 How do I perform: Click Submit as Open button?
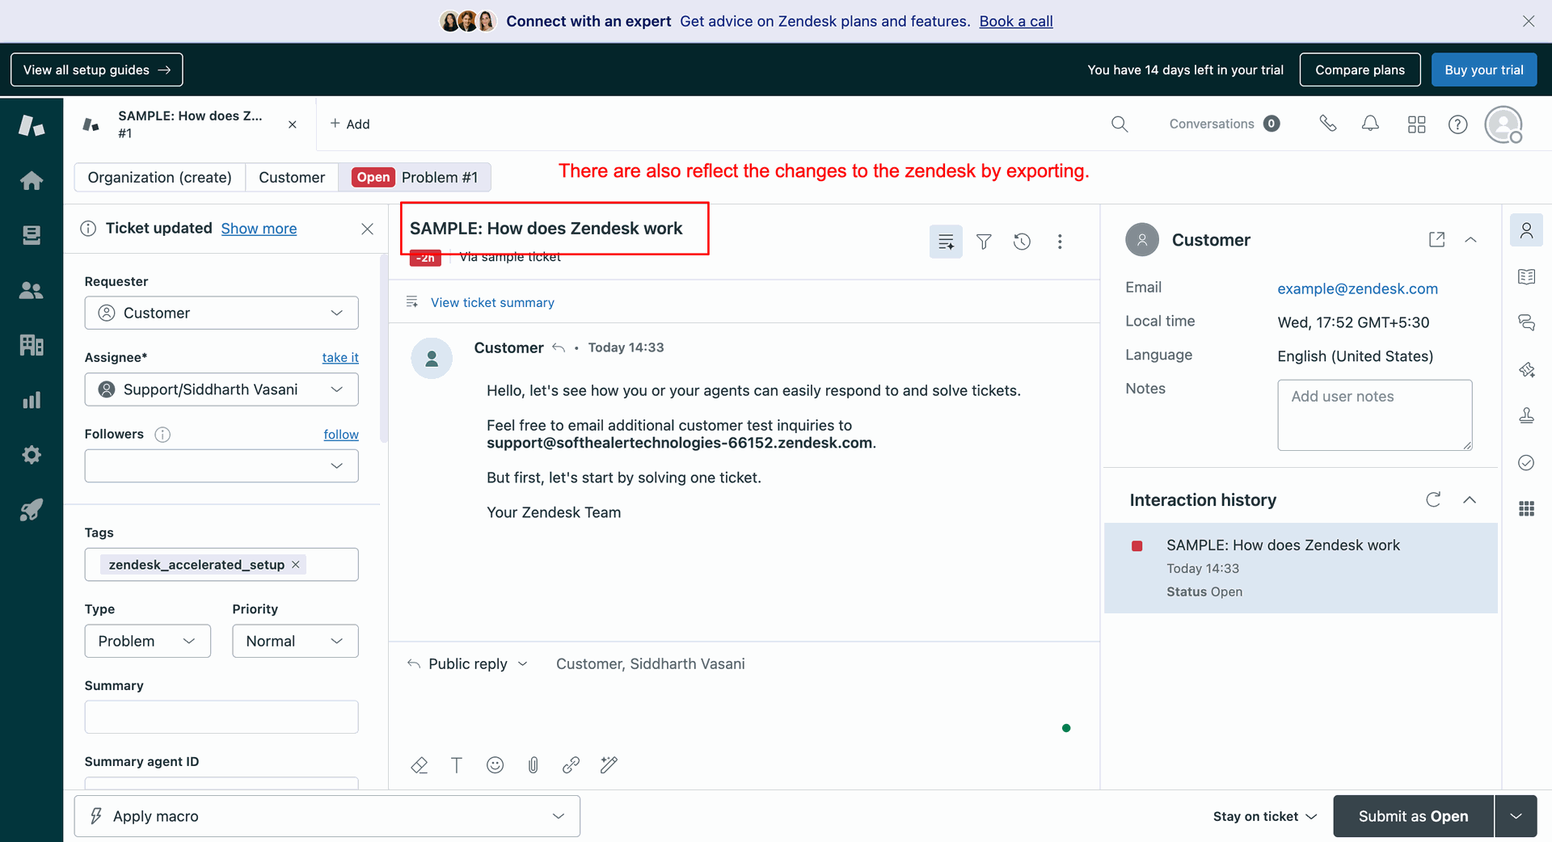(1413, 816)
